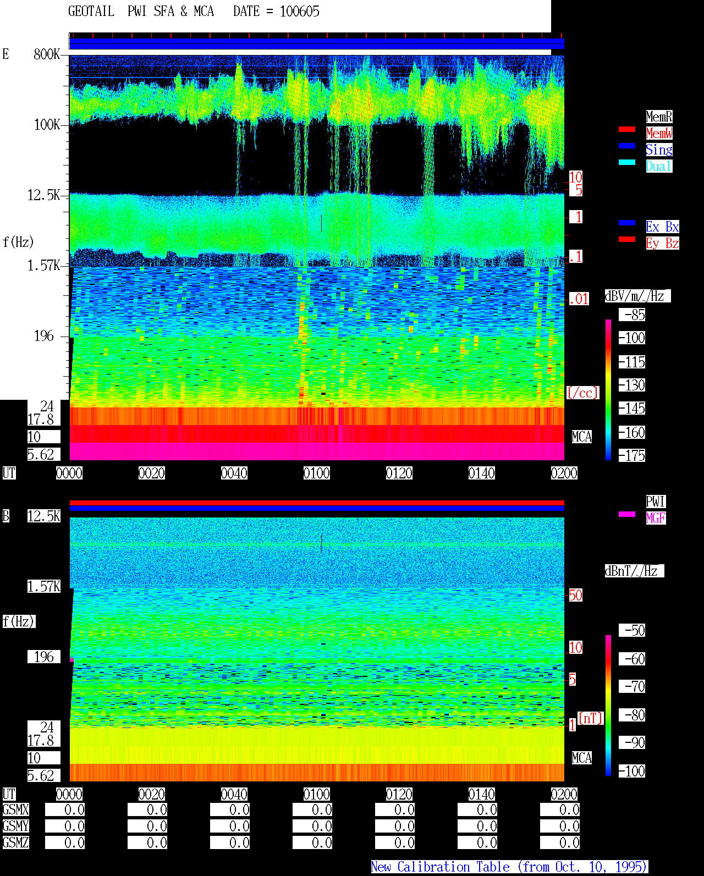Click the New Calibration Table link
The height and width of the screenshot is (876, 704).
pos(509,867)
